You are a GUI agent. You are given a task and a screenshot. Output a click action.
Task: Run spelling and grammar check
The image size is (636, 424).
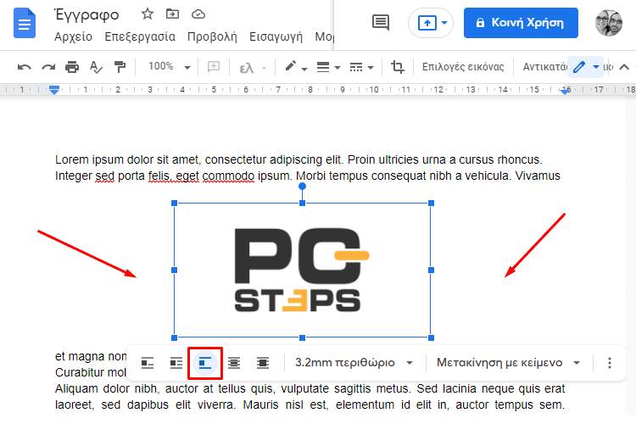click(x=96, y=66)
